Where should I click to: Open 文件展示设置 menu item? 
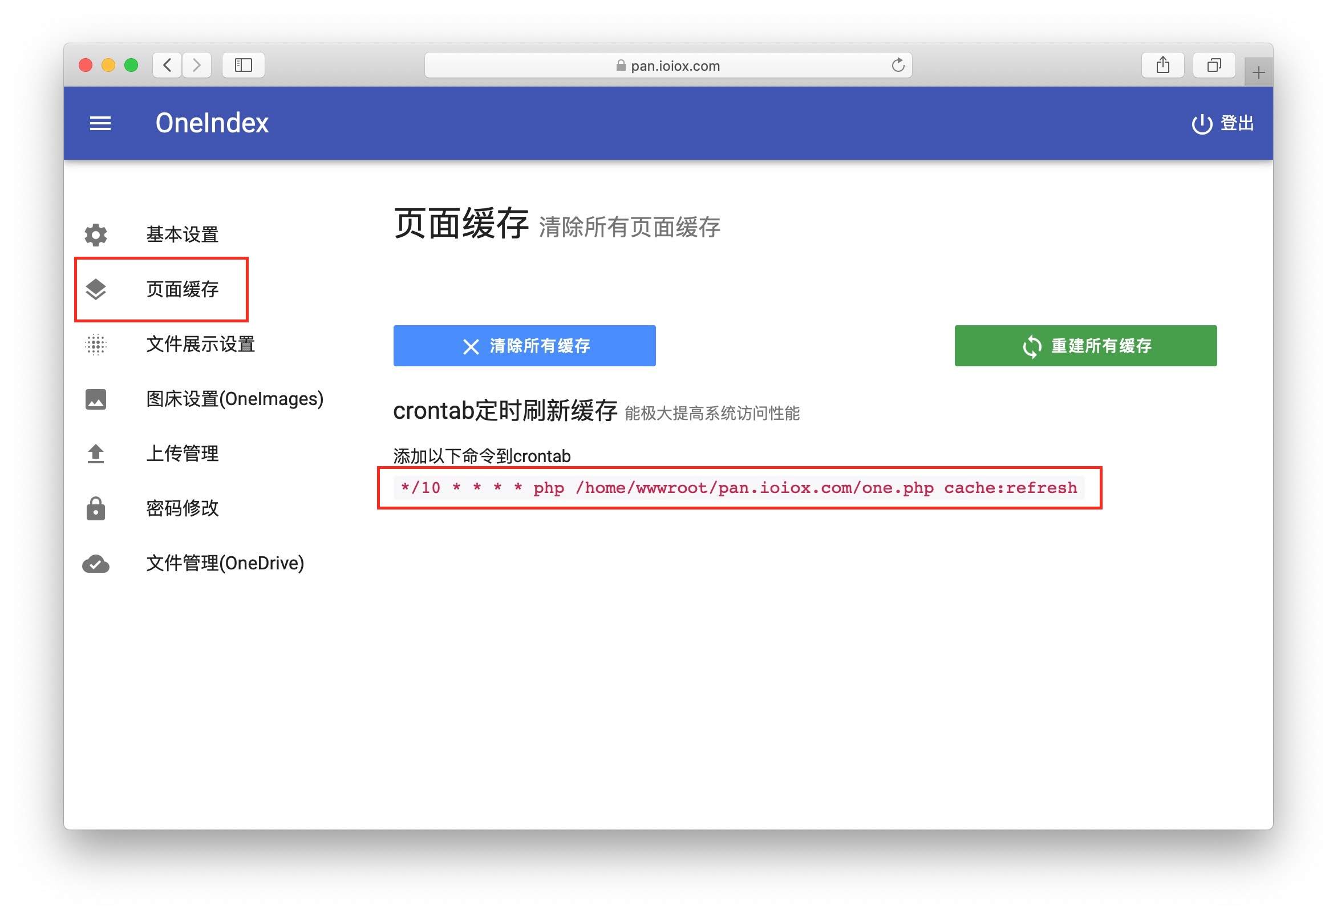(x=200, y=344)
